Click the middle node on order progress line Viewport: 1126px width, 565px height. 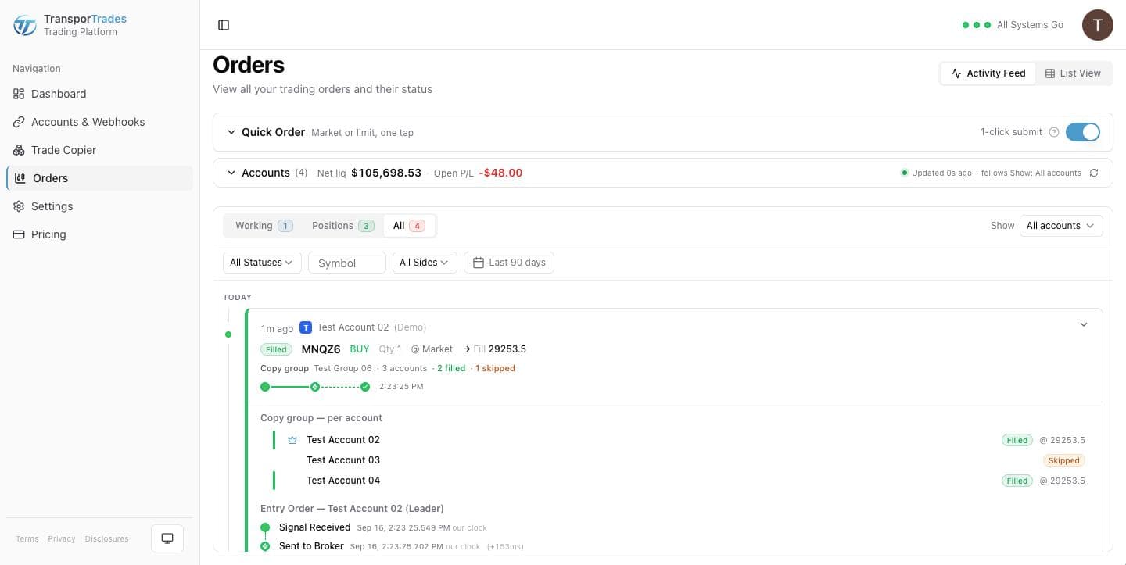point(315,387)
